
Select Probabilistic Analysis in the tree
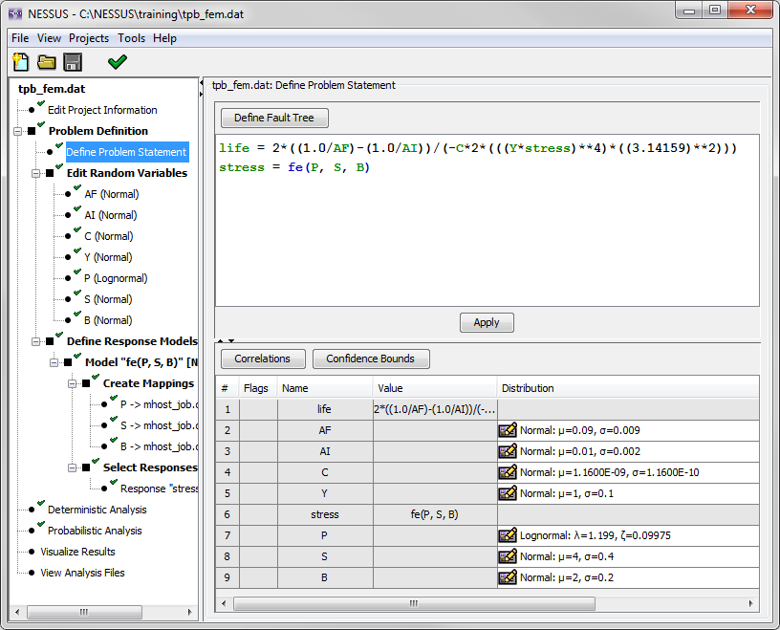click(95, 531)
